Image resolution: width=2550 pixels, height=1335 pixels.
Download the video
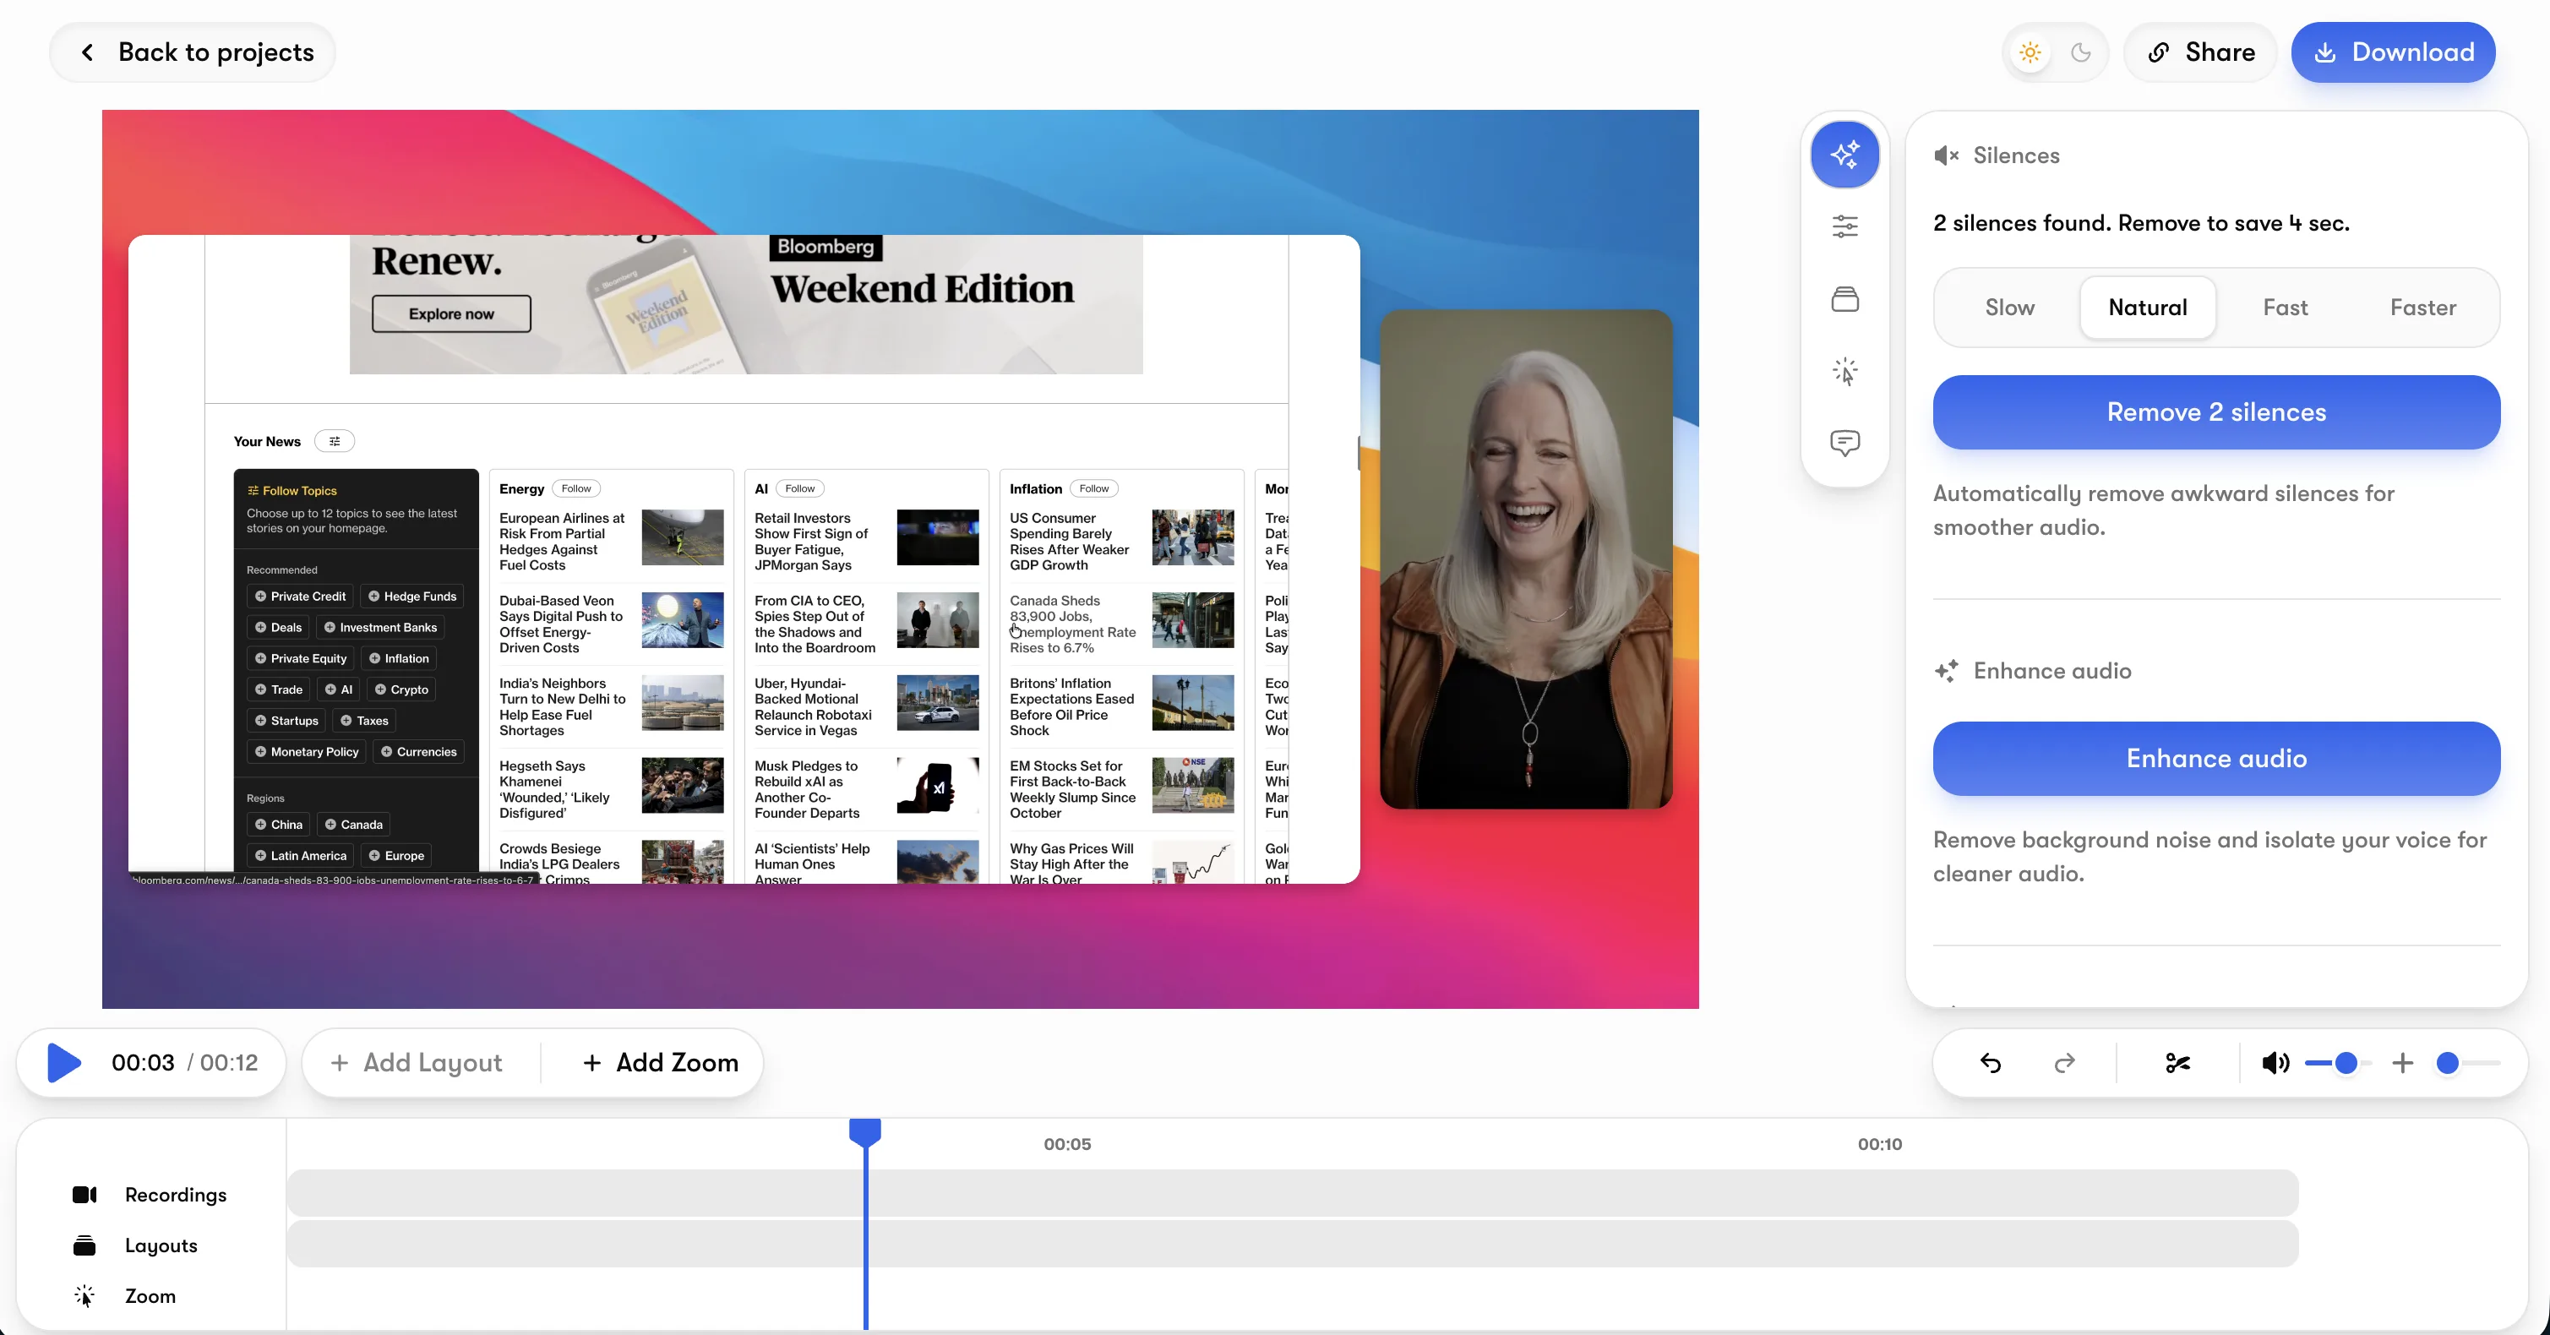(2393, 52)
